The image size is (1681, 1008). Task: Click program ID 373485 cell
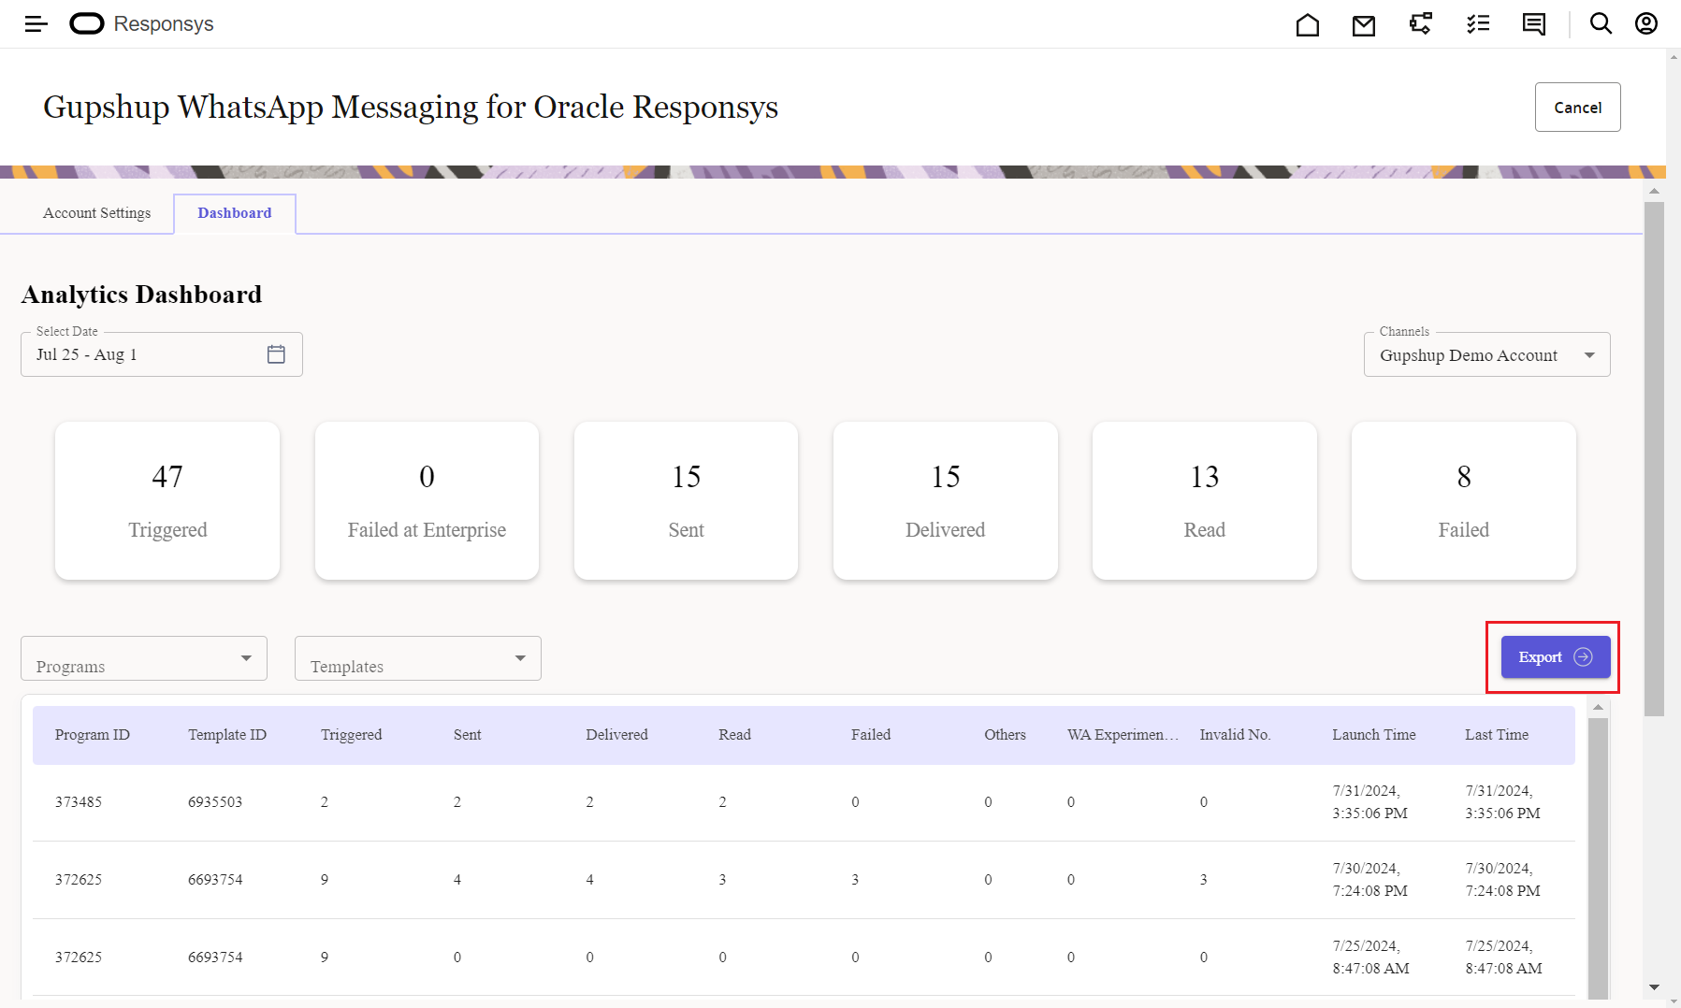(79, 802)
